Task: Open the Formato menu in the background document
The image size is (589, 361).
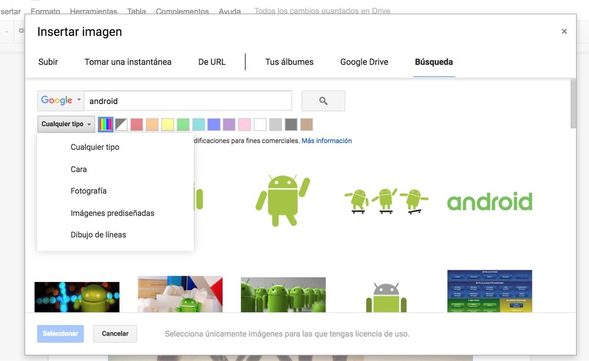Action: click(45, 11)
